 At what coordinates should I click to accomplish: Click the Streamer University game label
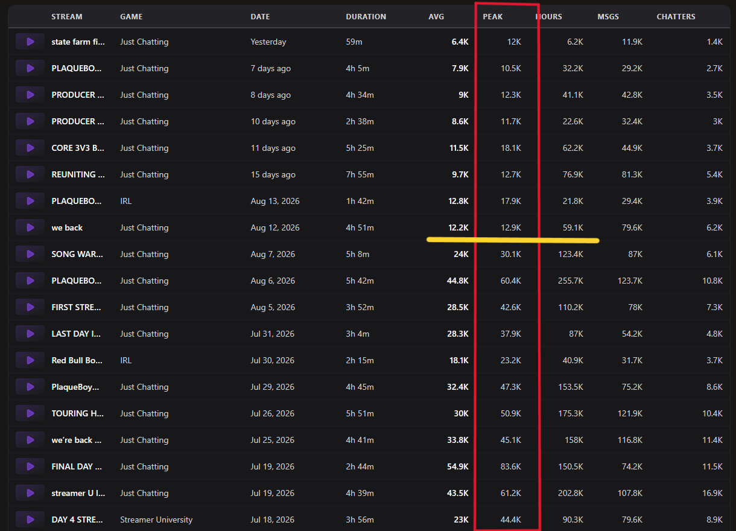pyautogui.click(x=156, y=520)
